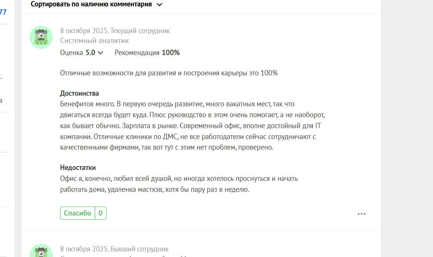433x257 pixels.
Task: Click the avatar of the Бывший сотрудник review
Action: point(41,251)
